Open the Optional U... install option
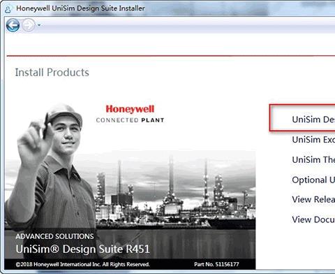Screen dimensions: 335x274 tap(313, 180)
